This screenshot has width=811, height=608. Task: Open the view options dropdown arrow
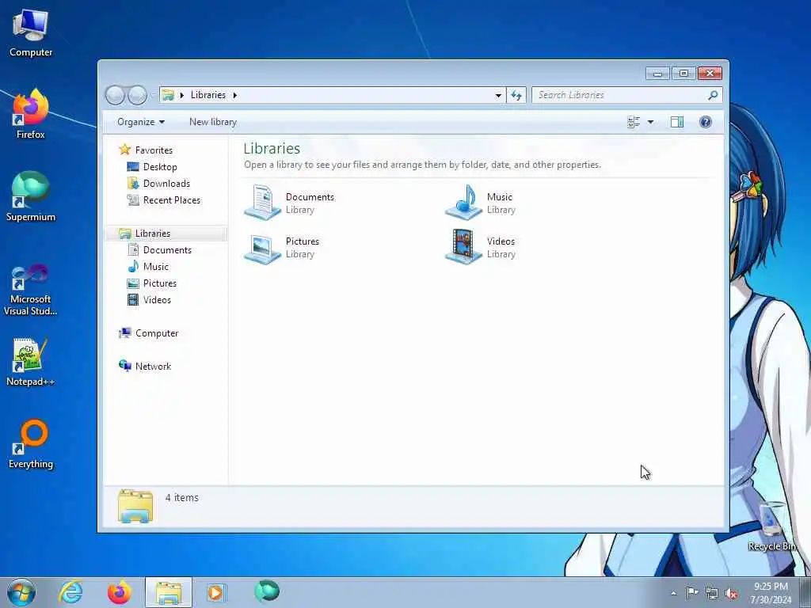pyautogui.click(x=651, y=122)
